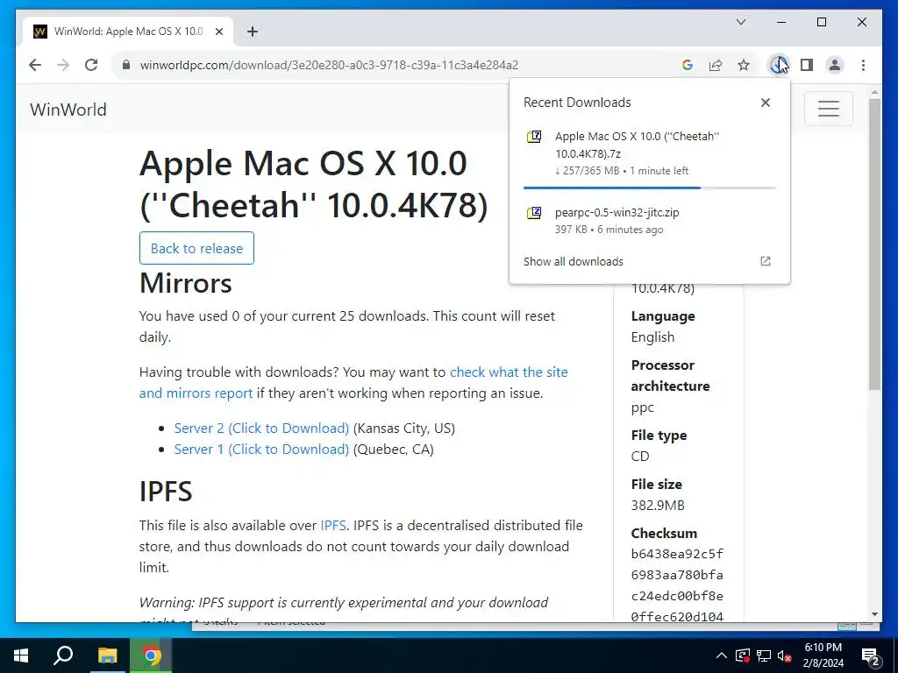Go back to the previous page
The width and height of the screenshot is (898, 673).
[35, 65]
